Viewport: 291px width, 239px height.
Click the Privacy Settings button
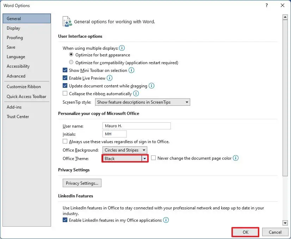(82, 183)
